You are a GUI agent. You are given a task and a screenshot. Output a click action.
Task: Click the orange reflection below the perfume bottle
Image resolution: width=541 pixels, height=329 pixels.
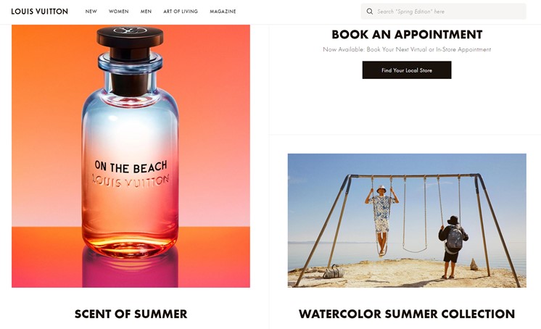coord(131,269)
